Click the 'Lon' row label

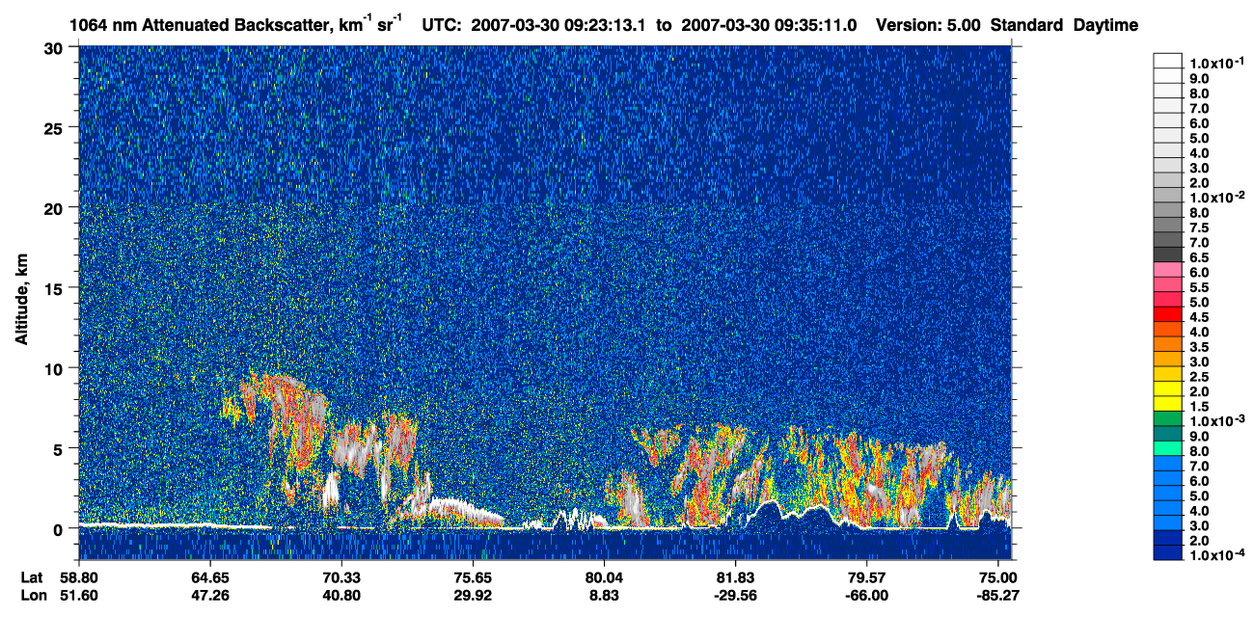point(33,595)
